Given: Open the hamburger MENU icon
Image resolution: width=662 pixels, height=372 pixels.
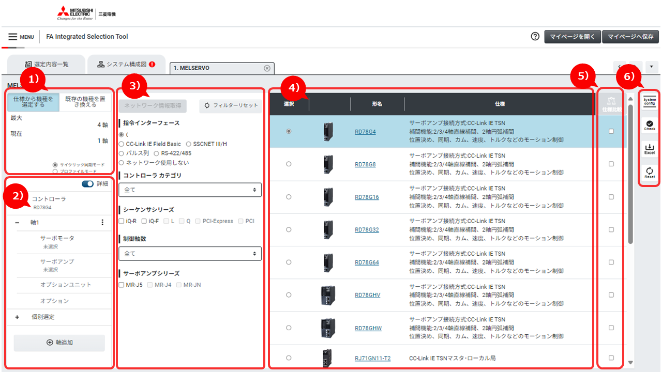Looking at the screenshot, I should [13, 37].
